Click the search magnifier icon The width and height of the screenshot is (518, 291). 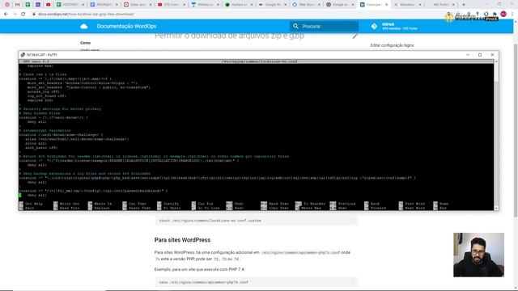[295, 26]
